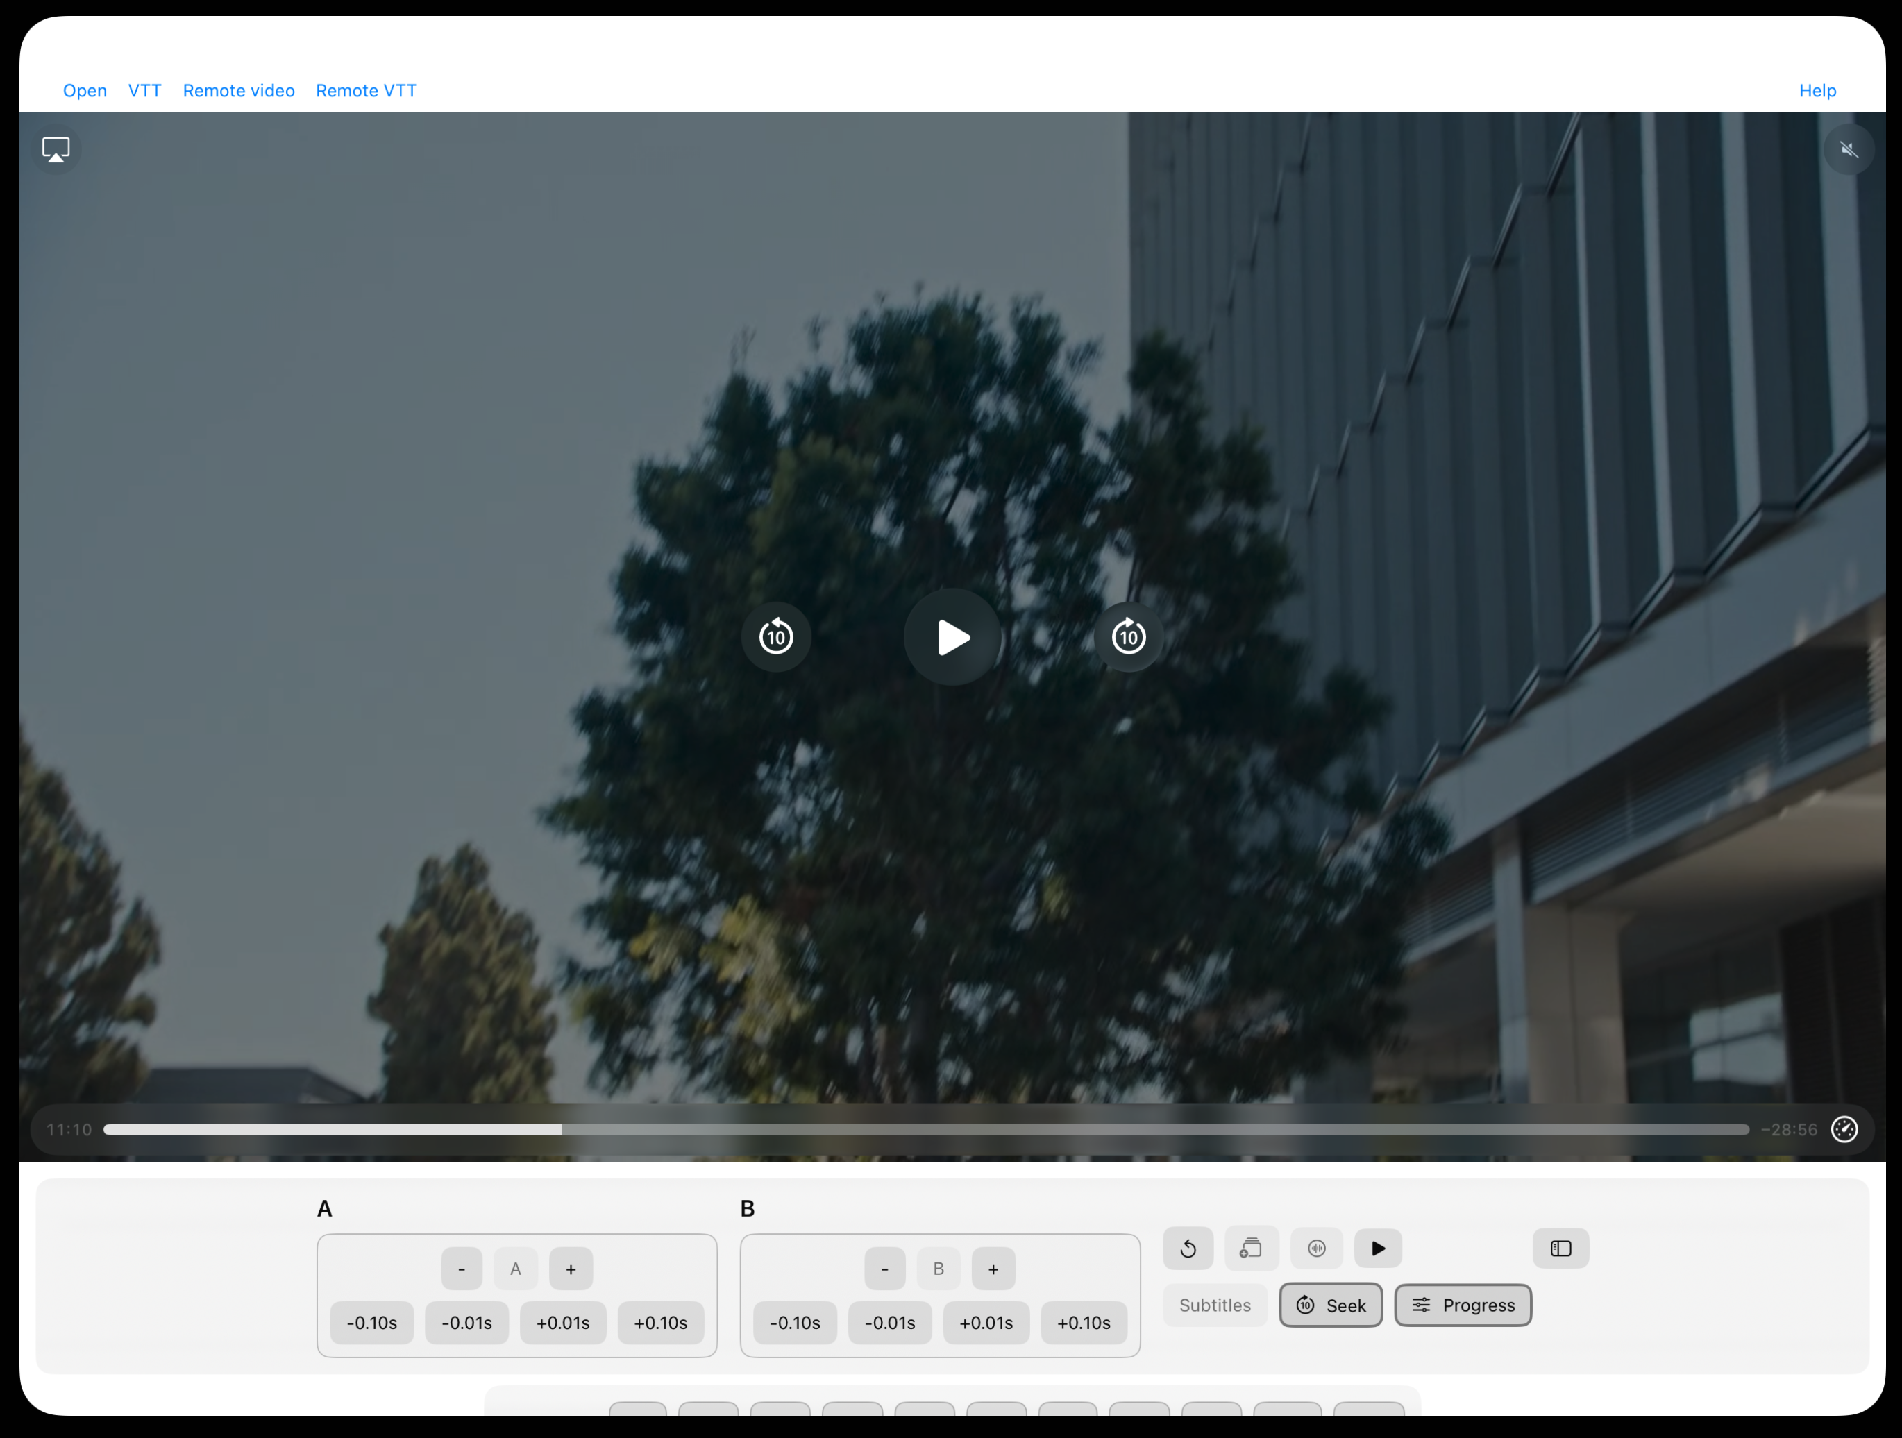Screen dimensions: 1902x1438
Task: Toggle the sidebar panel icon
Action: (x=1560, y=1248)
